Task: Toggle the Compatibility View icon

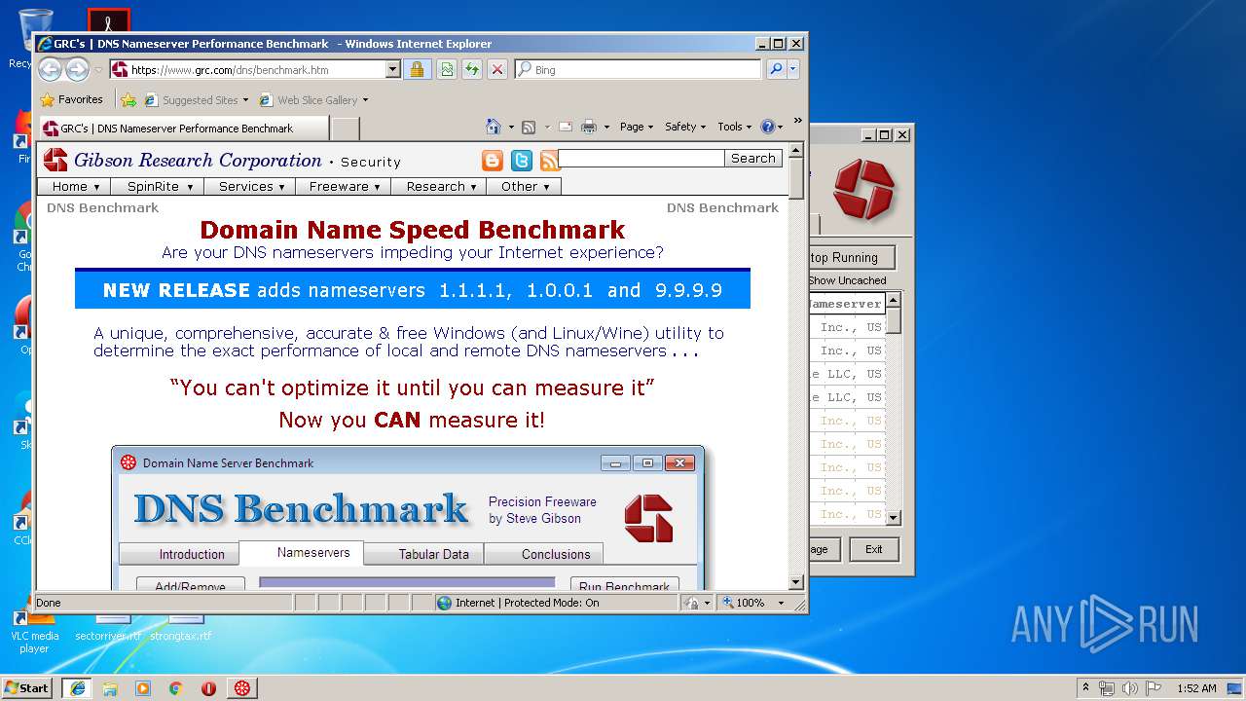Action: pyautogui.click(x=446, y=69)
